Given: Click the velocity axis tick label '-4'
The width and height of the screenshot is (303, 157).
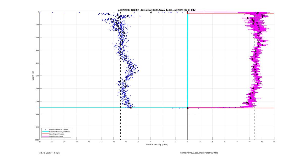Looking at the screenshot, I should click(x=163, y=142).
